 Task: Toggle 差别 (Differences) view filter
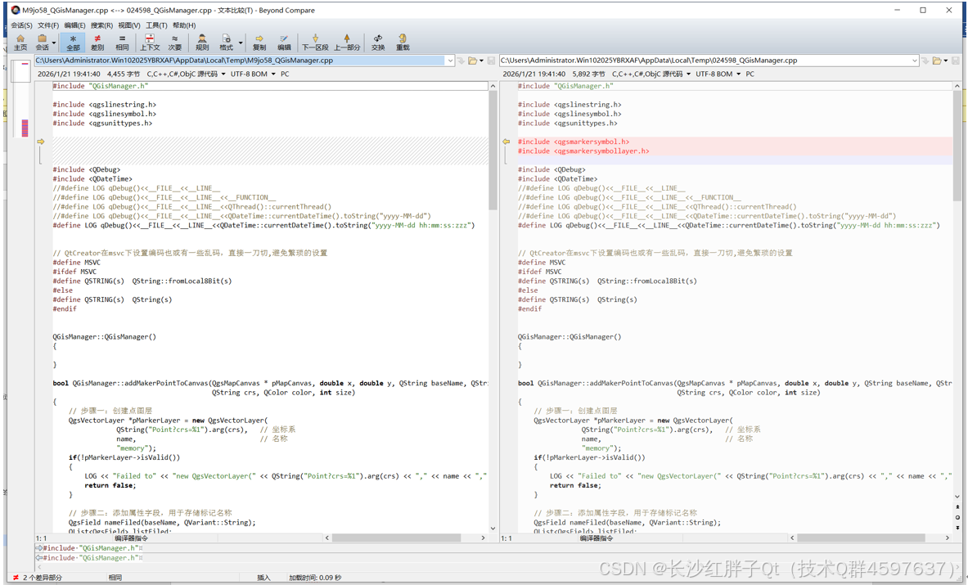(97, 42)
